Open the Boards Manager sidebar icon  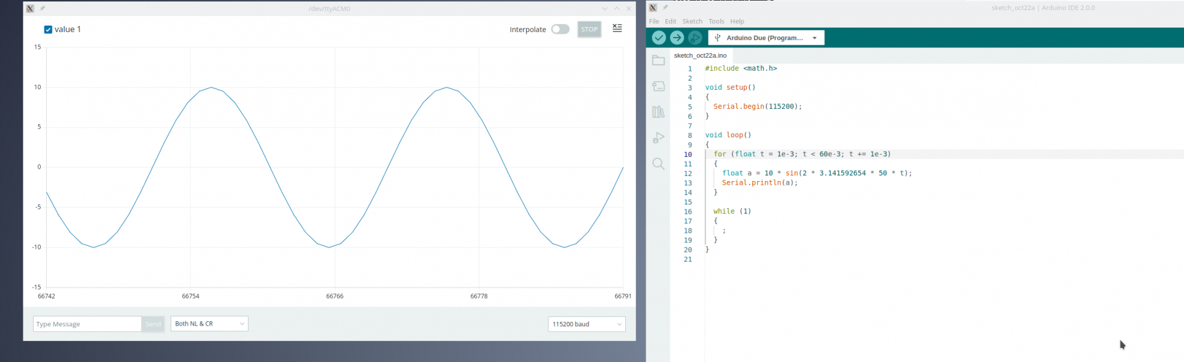click(659, 86)
